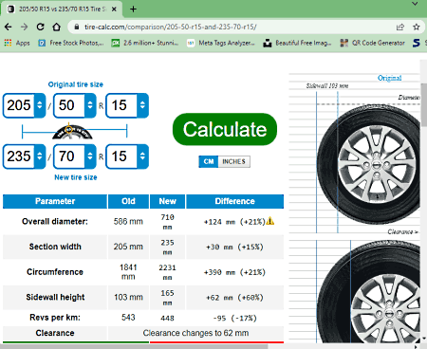Screen dimensions: 427x349
Task: Switch units to CM
Action: point(209,161)
